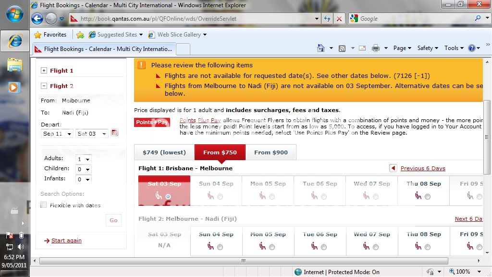Image resolution: width=492 pixels, height=277 pixels.
Task: Select Flight 2 Tue 06 Sep radio button
Action: (x=324, y=247)
